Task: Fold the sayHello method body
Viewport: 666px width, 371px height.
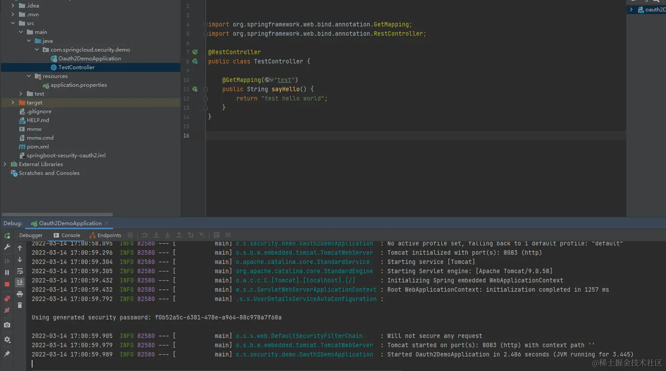Action: pos(206,89)
